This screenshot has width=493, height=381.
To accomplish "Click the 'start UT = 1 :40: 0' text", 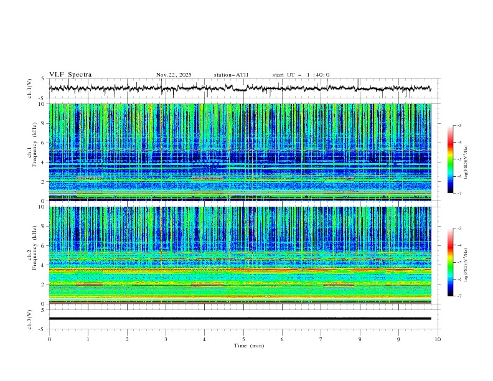I will 301,75.
